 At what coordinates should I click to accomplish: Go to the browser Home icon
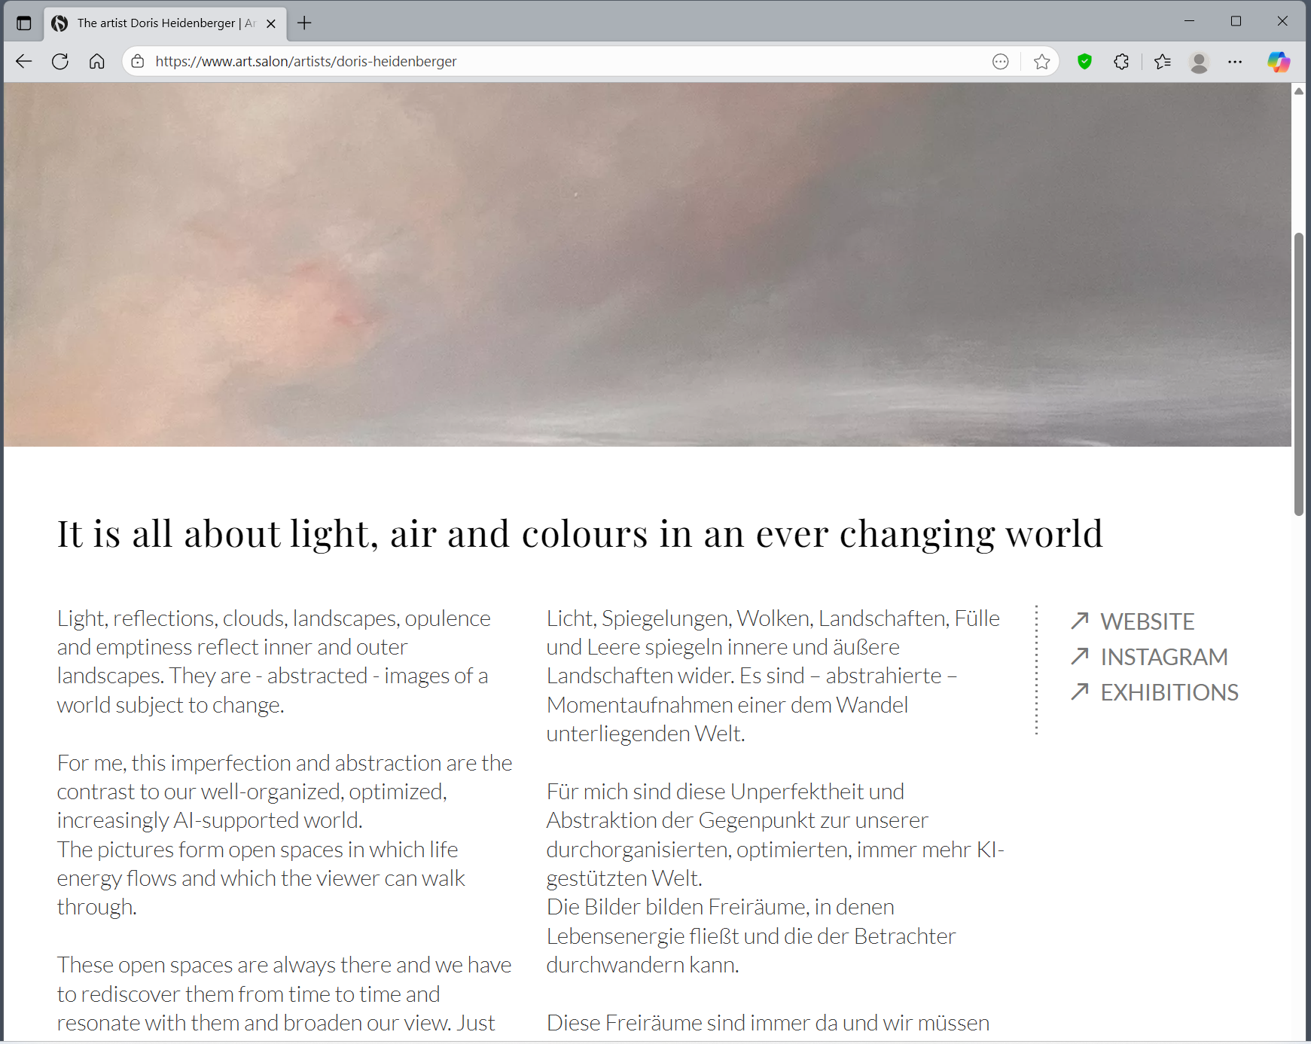coord(97,62)
